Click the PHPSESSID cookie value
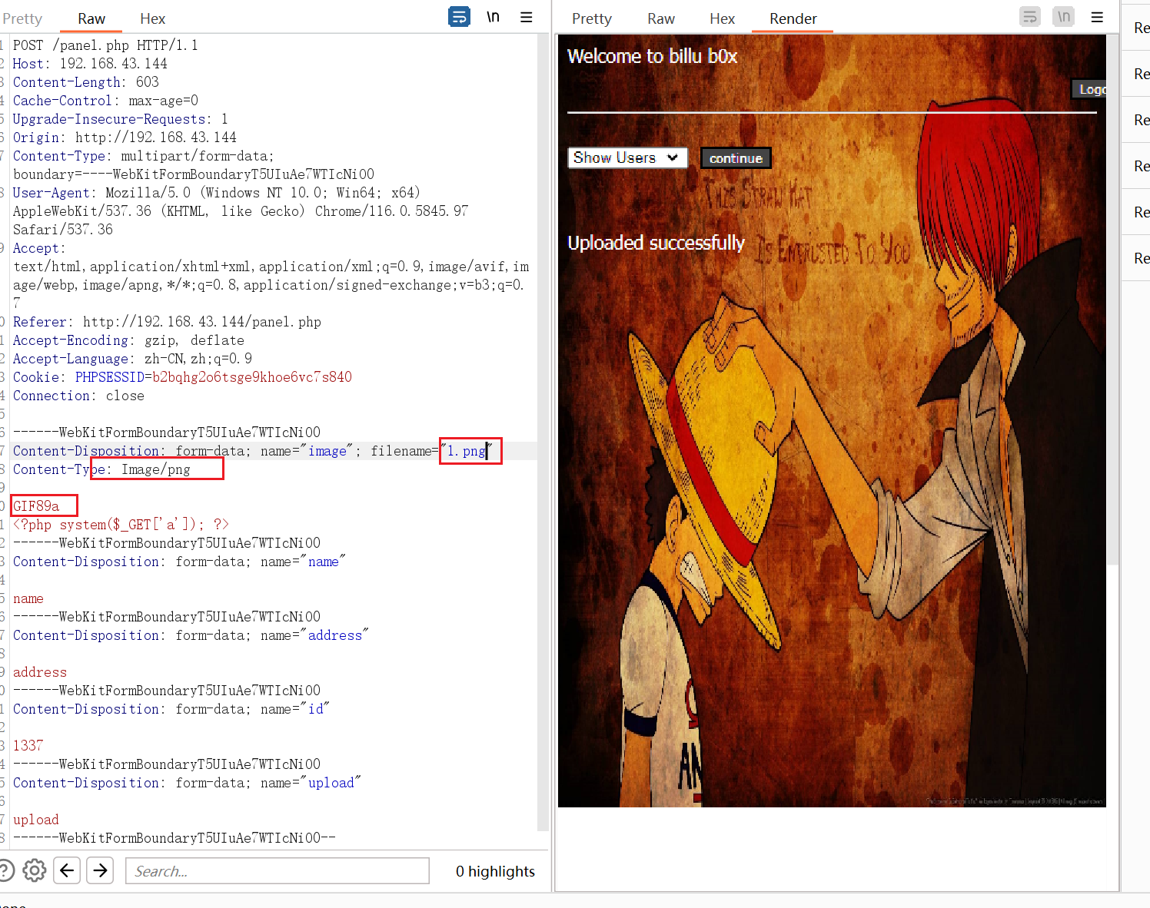1150x908 pixels. click(x=252, y=377)
